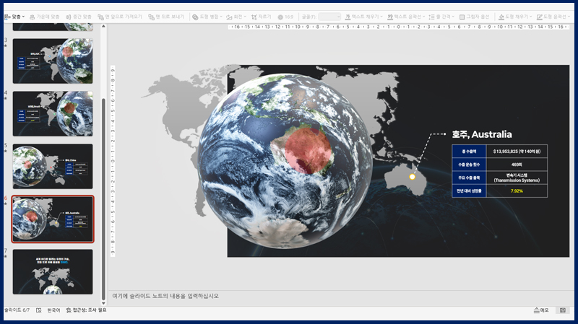Select the red circle highlight on the globe
This screenshot has height=324, width=578.
click(309, 150)
